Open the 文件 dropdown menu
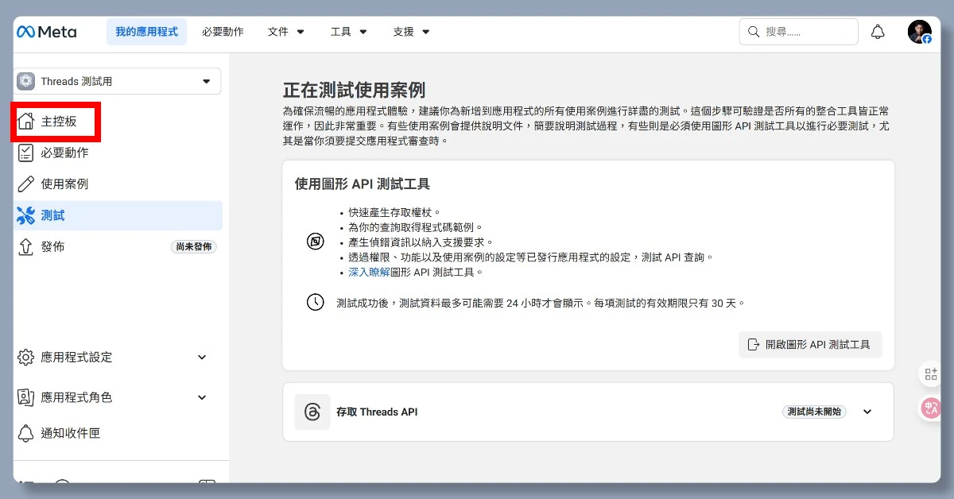The width and height of the screenshot is (954, 499). tap(286, 32)
